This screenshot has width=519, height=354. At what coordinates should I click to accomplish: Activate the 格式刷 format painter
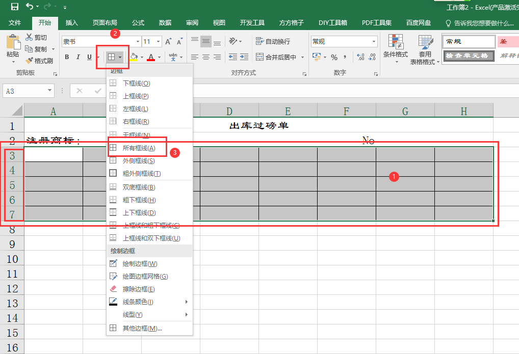point(39,61)
